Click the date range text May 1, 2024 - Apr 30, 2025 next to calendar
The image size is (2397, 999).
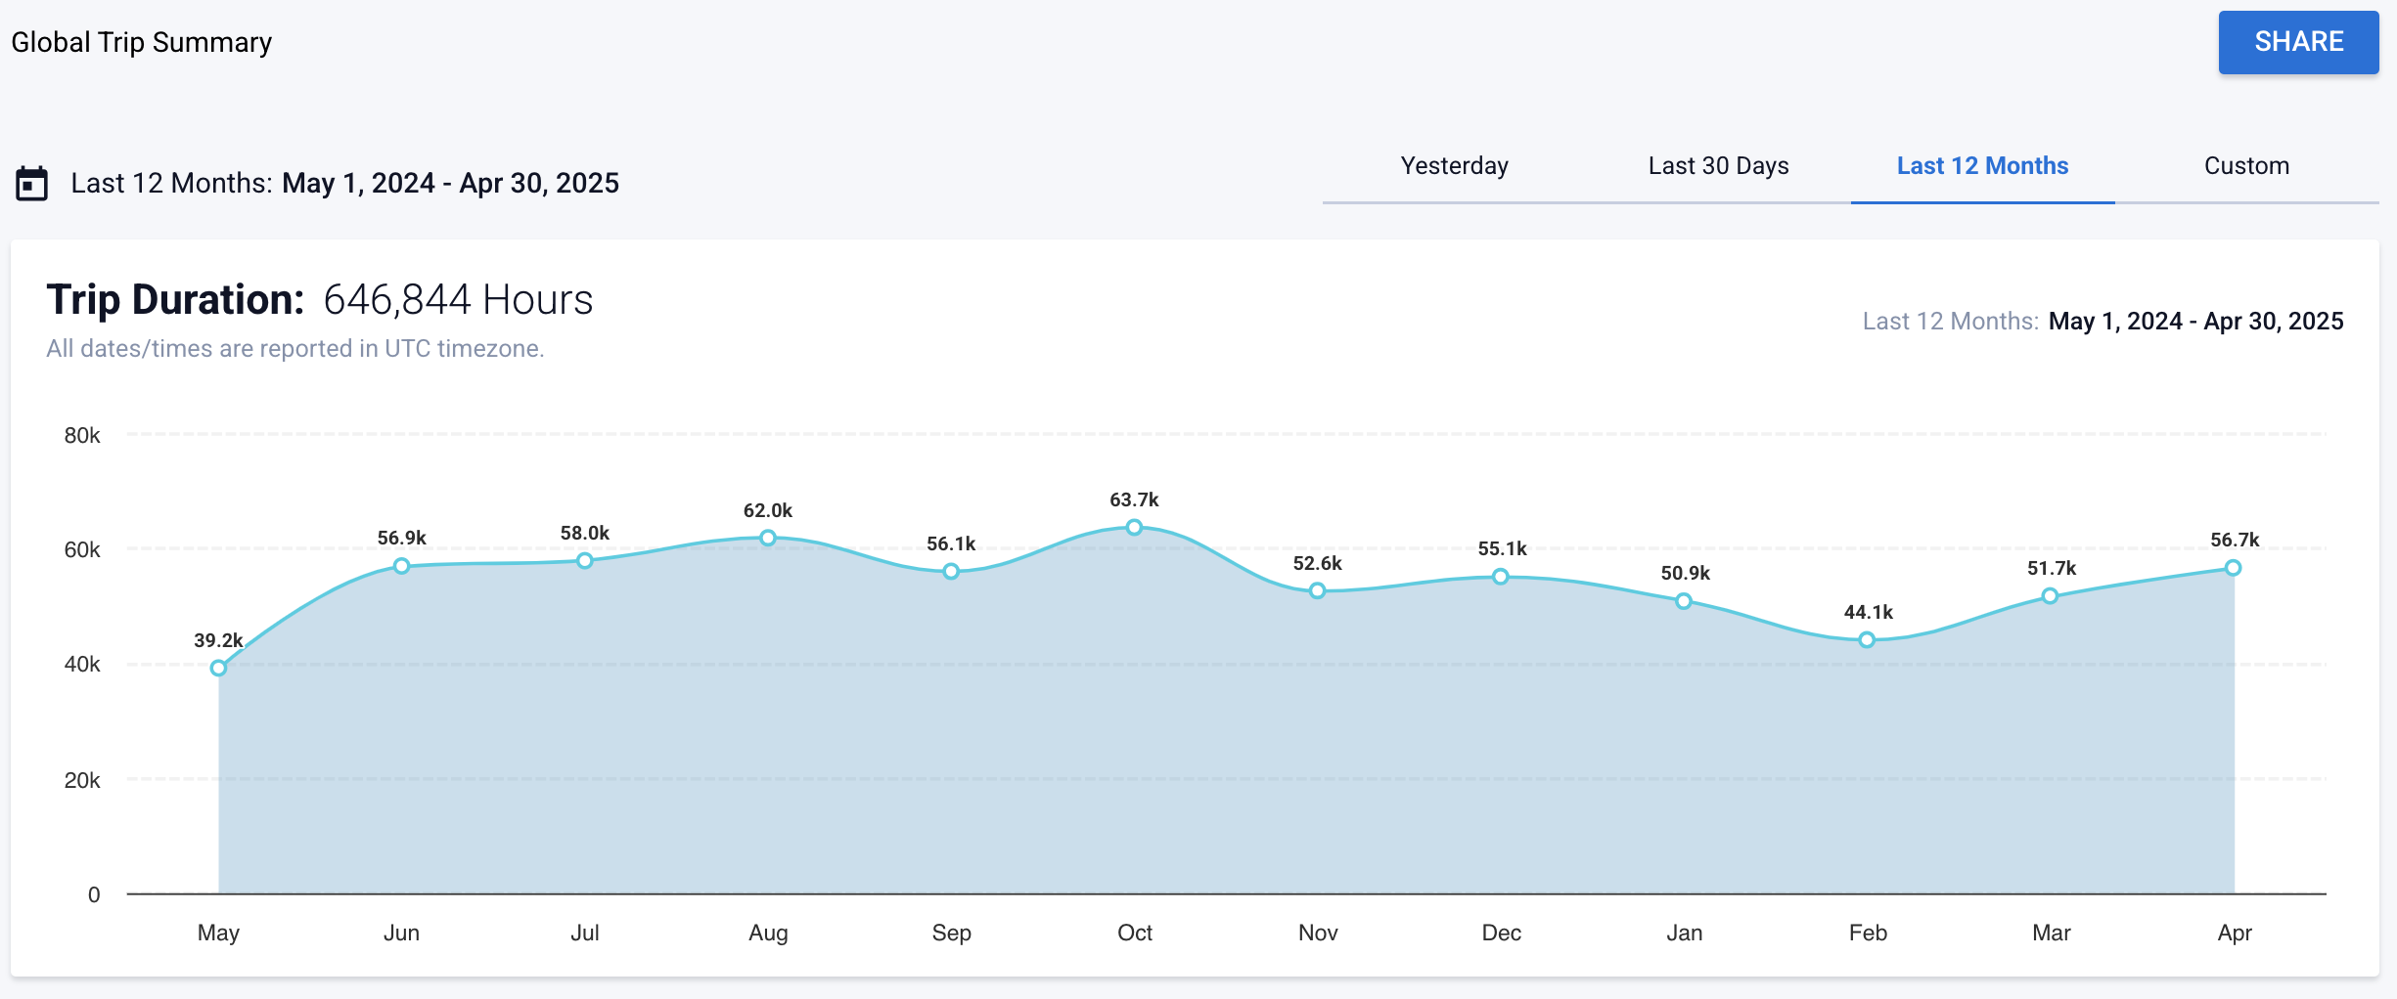[450, 183]
